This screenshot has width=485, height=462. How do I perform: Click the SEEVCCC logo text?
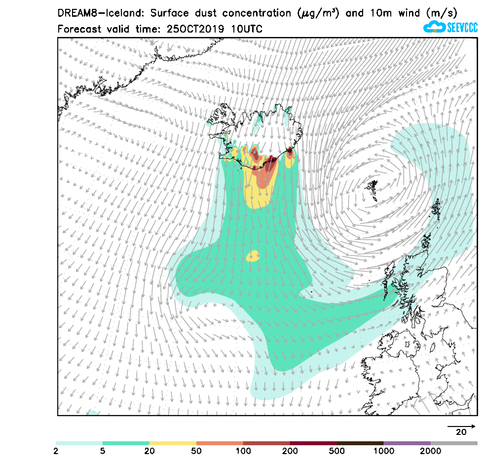point(462,28)
